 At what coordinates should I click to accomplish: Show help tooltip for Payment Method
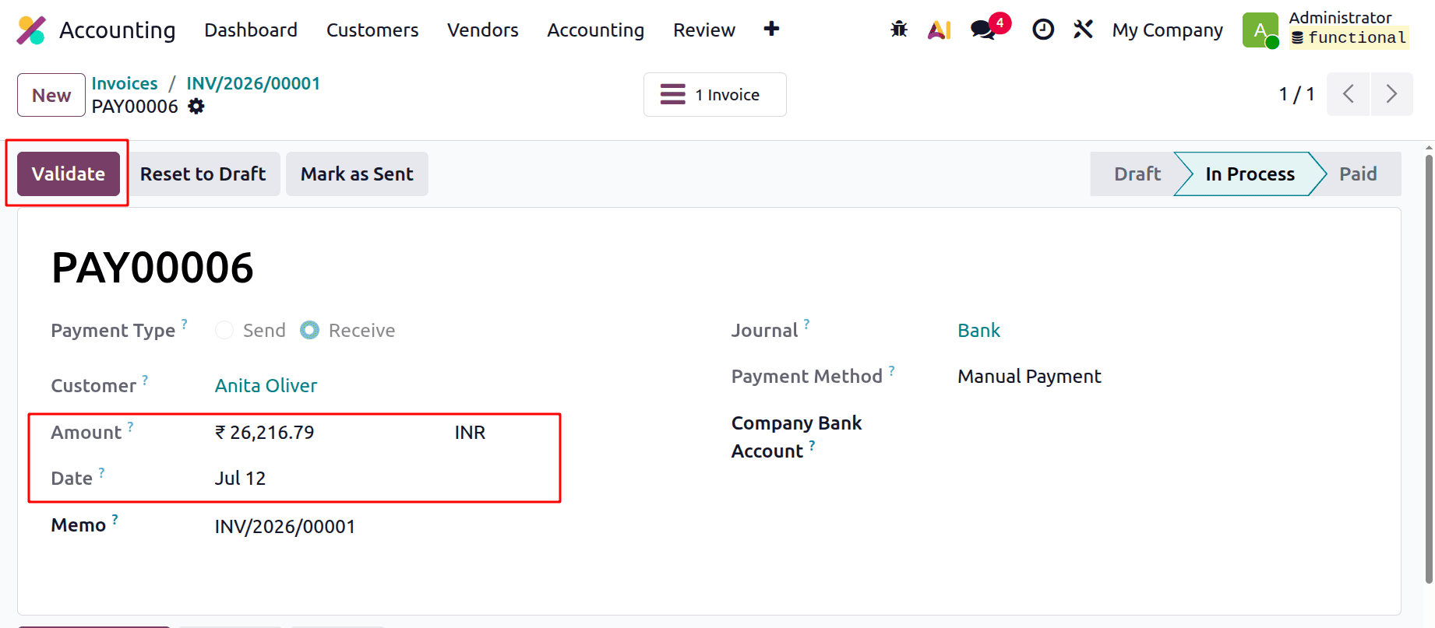pyautogui.click(x=891, y=370)
